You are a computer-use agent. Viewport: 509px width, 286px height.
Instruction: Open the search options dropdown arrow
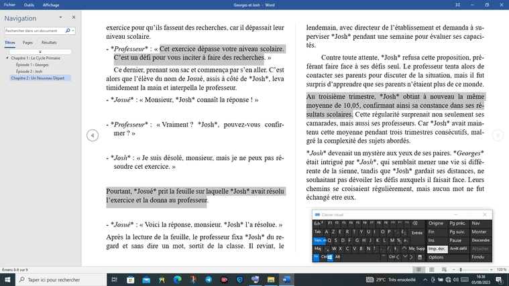(73, 31)
